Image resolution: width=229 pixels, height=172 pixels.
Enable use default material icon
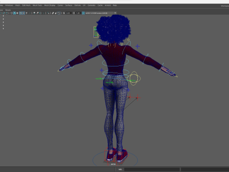(18, 13)
